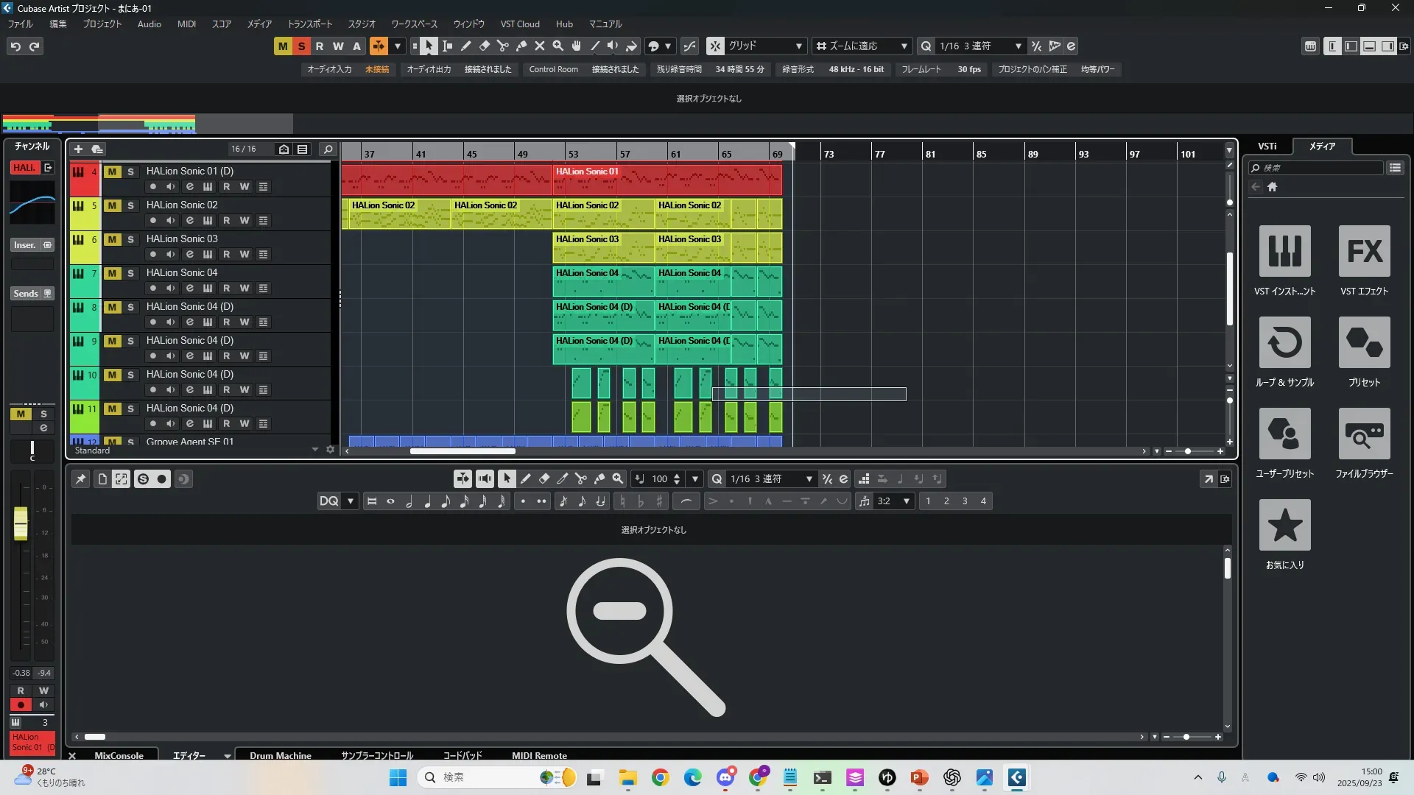Open the MIDI menu
Image resolution: width=1414 pixels, height=795 pixels.
[186, 24]
